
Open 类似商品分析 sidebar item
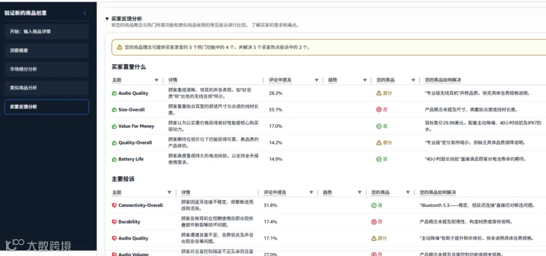(x=47, y=88)
